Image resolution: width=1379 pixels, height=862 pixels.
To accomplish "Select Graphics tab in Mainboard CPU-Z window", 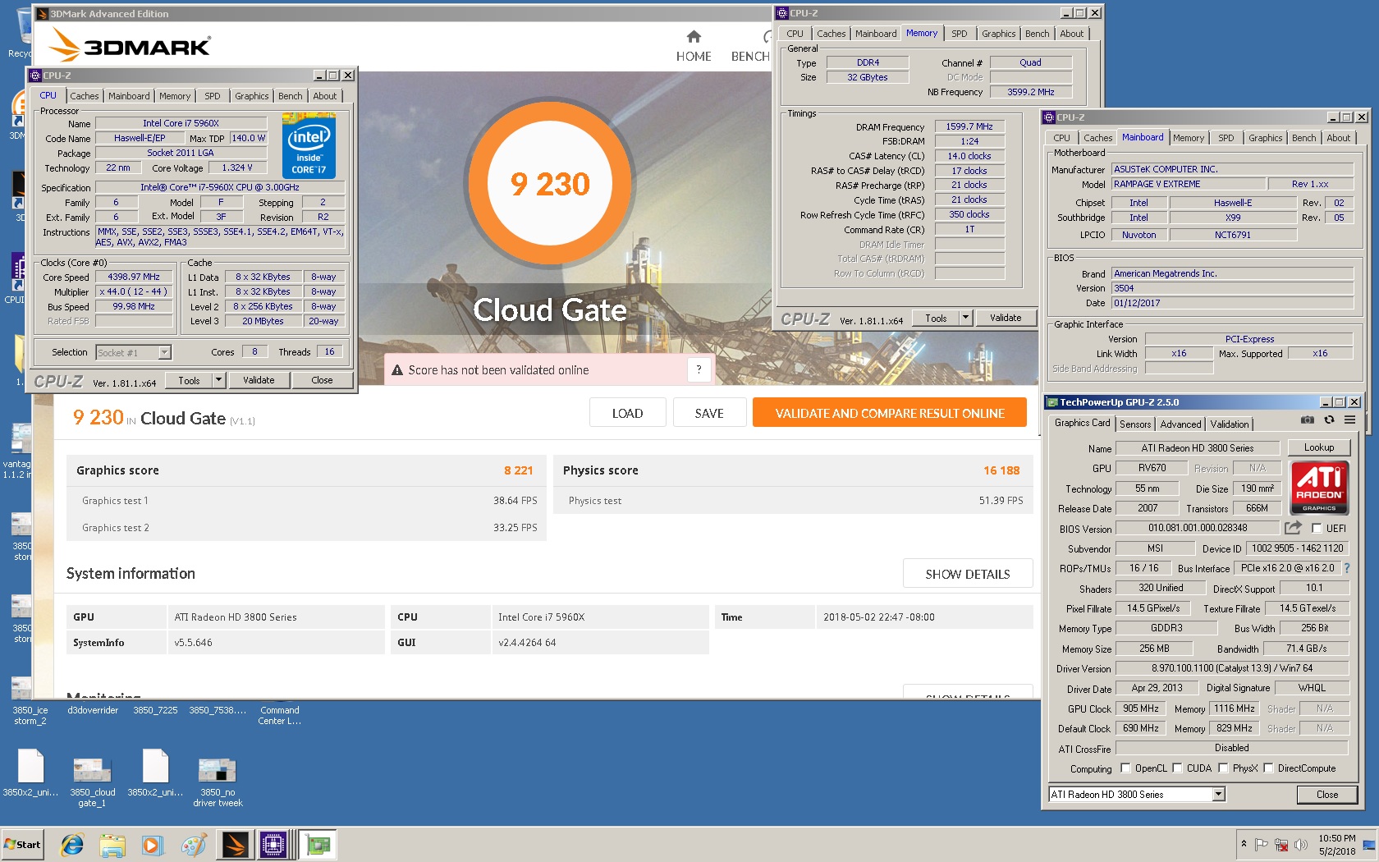I will coord(1265,138).
